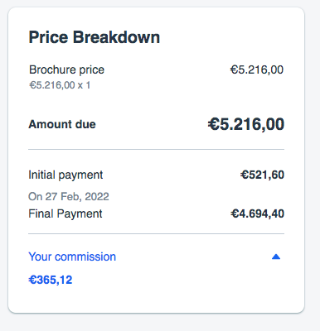Image resolution: width=320 pixels, height=331 pixels.
Task: Click the Brochure price label
Action: point(66,70)
